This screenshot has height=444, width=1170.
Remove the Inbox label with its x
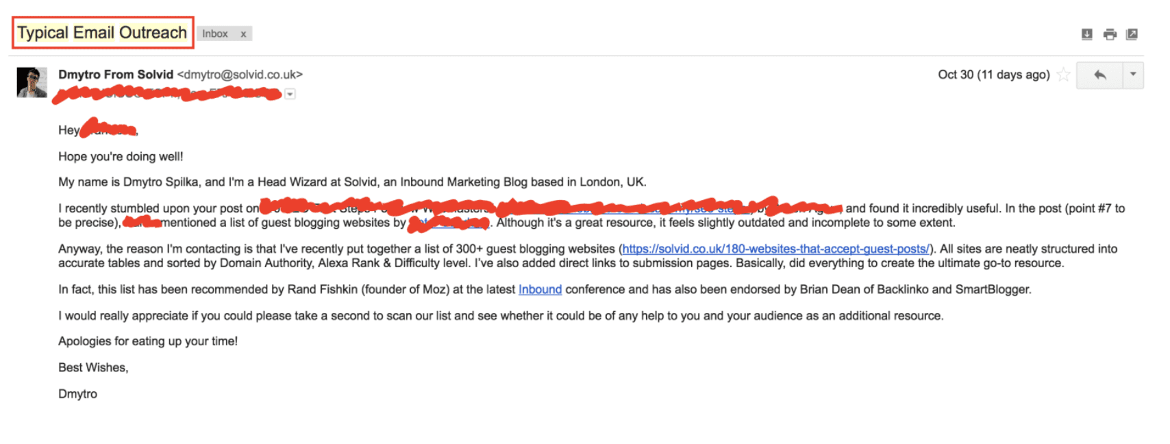(x=243, y=34)
